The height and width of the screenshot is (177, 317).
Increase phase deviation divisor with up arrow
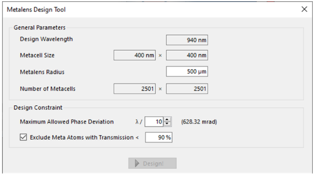tap(167, 120)
